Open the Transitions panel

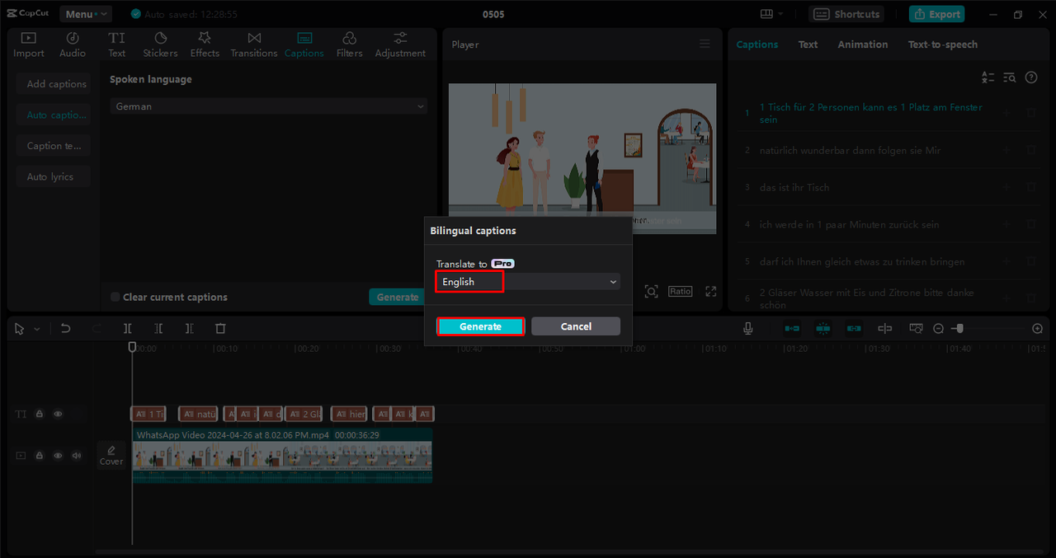pos(254,45)
